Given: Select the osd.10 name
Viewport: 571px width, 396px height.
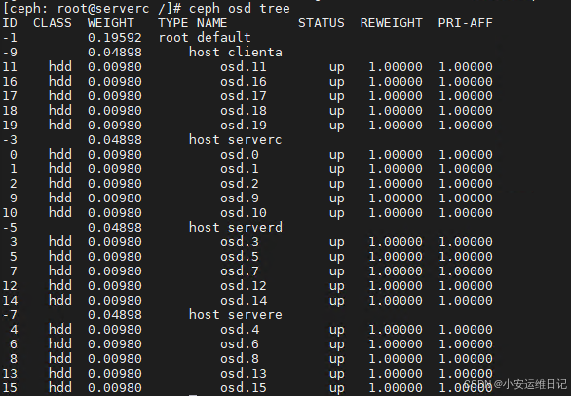Looking at the screenshot, I should (244, 213).
